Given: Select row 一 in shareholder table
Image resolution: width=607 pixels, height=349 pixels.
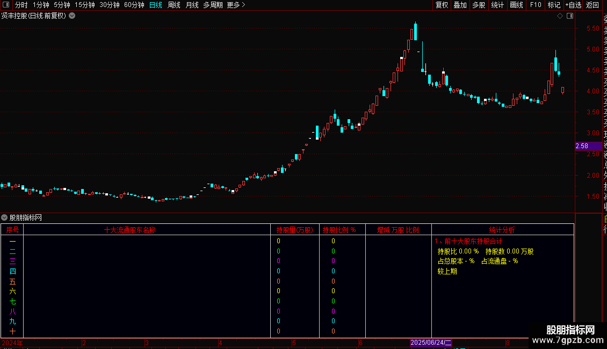Looking at the screenshot, I should coord(12,241).
